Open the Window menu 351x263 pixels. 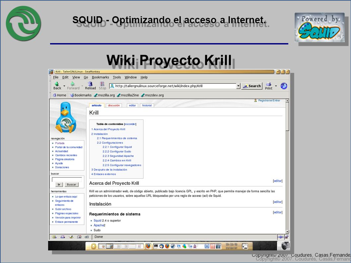tap(130, 77)
